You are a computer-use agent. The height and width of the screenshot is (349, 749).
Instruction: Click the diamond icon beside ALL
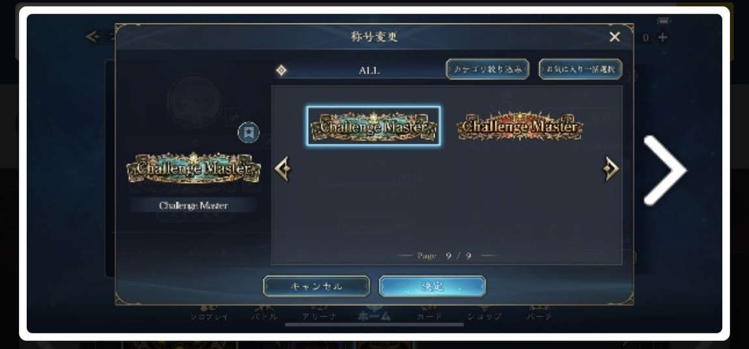281,71
